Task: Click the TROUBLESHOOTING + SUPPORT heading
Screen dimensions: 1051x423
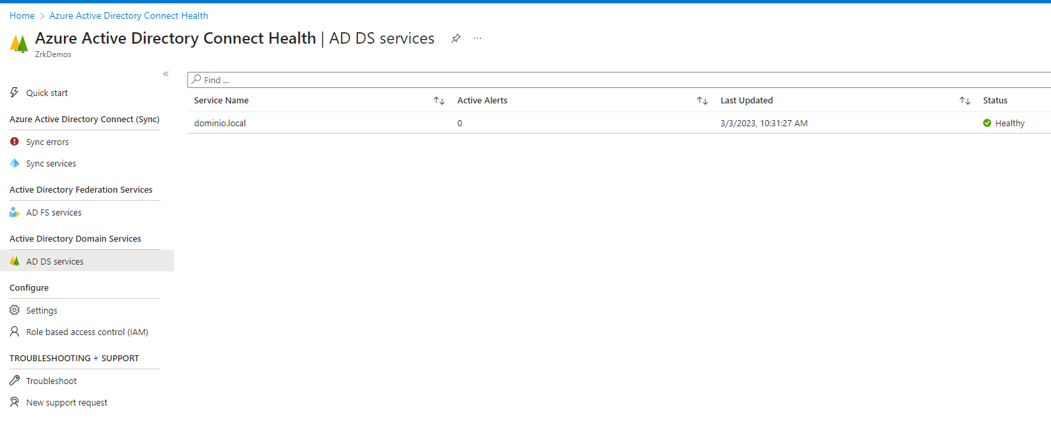Action: [x=75, y=358]
